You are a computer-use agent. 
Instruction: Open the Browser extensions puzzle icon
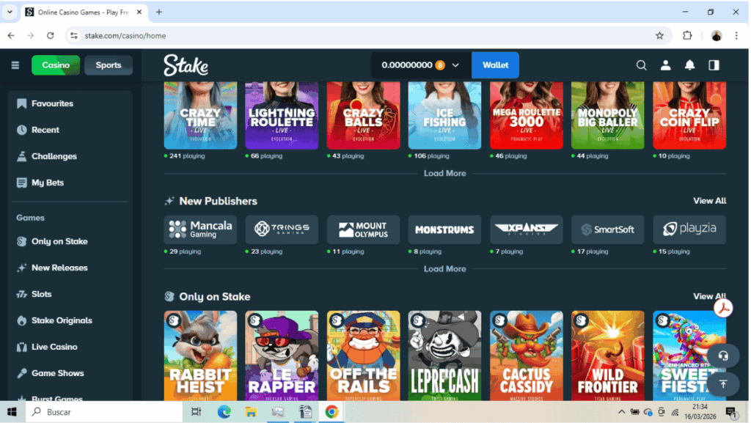687,35
